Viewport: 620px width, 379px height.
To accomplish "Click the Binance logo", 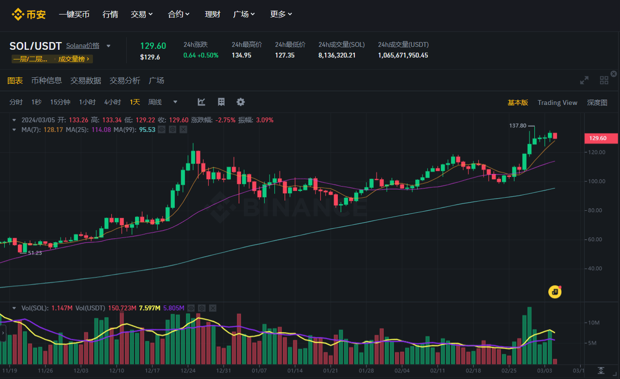I will [x=29, y=14].
